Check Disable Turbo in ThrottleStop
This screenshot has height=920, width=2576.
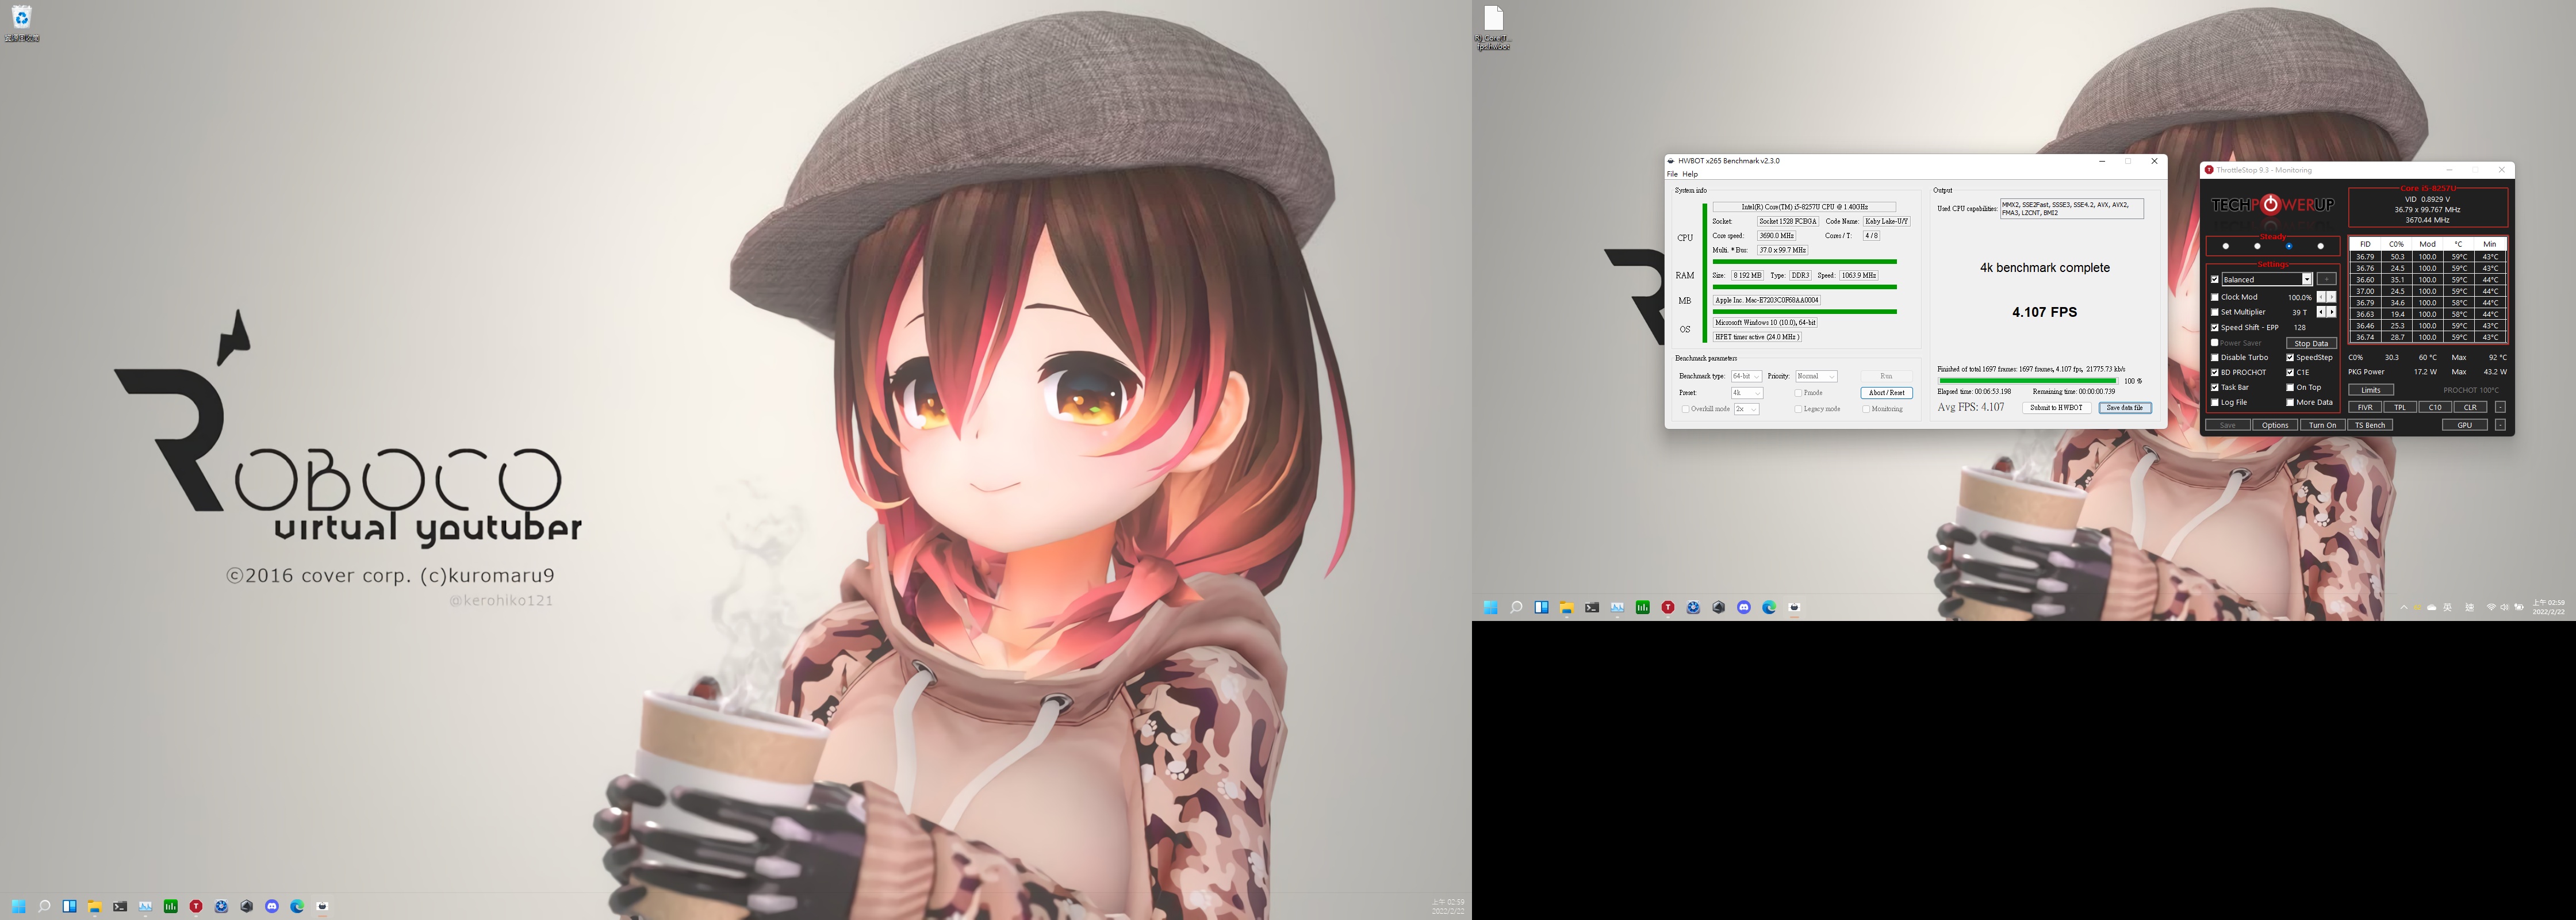pos(2215,357)
